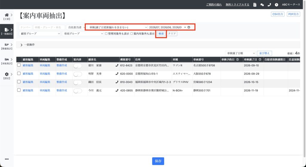Click the 並び替え sort button

pos(264,53)
